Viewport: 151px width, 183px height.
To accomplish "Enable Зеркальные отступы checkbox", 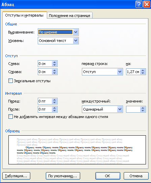I will (10, 81).
